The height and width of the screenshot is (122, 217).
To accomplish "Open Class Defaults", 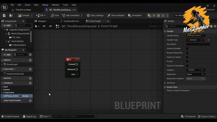I will 116,15.
